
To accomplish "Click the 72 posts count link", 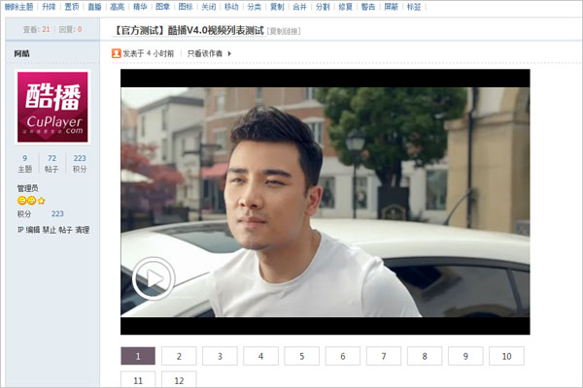I will (51, 157).
